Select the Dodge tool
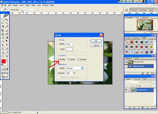Image resolution: width=158 pixels, height=114 pixels. (x=7, y=41)
